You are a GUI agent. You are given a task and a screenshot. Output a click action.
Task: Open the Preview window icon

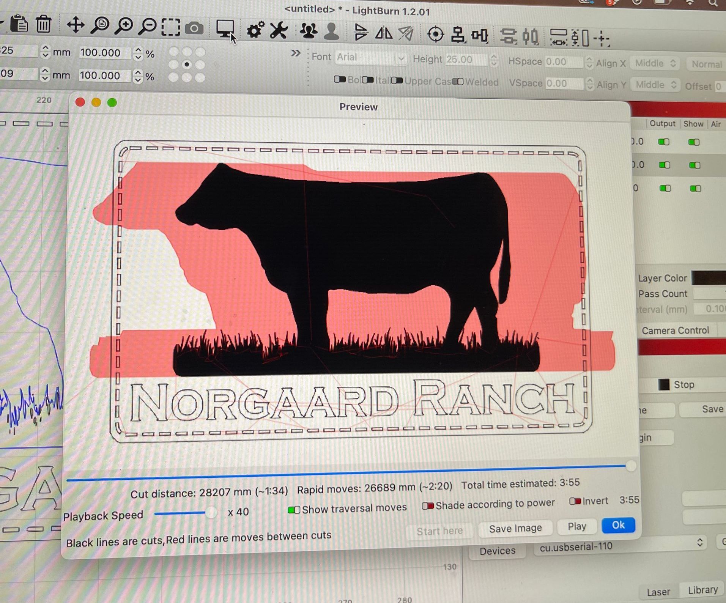tap(225, 28)
